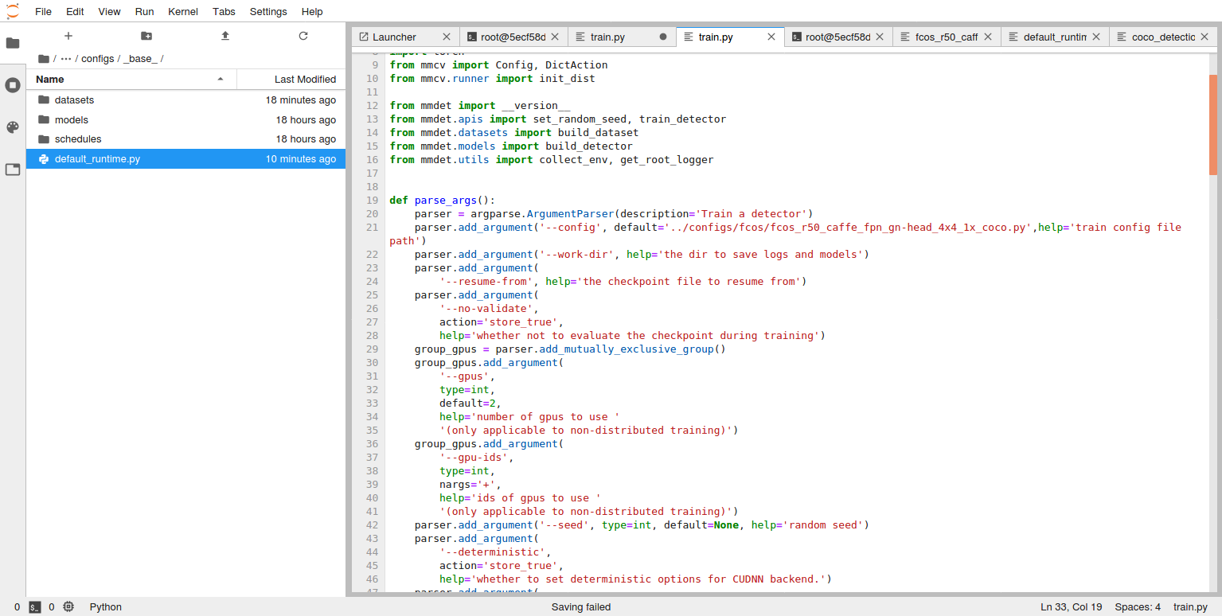Open the schedules folder
1222x616 pixels.
[80, 138]
